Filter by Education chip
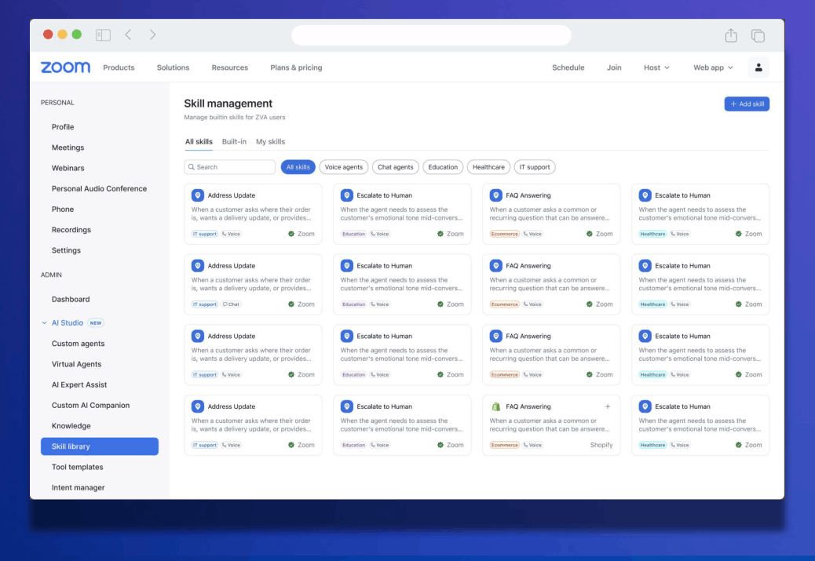 pos(443,167)
